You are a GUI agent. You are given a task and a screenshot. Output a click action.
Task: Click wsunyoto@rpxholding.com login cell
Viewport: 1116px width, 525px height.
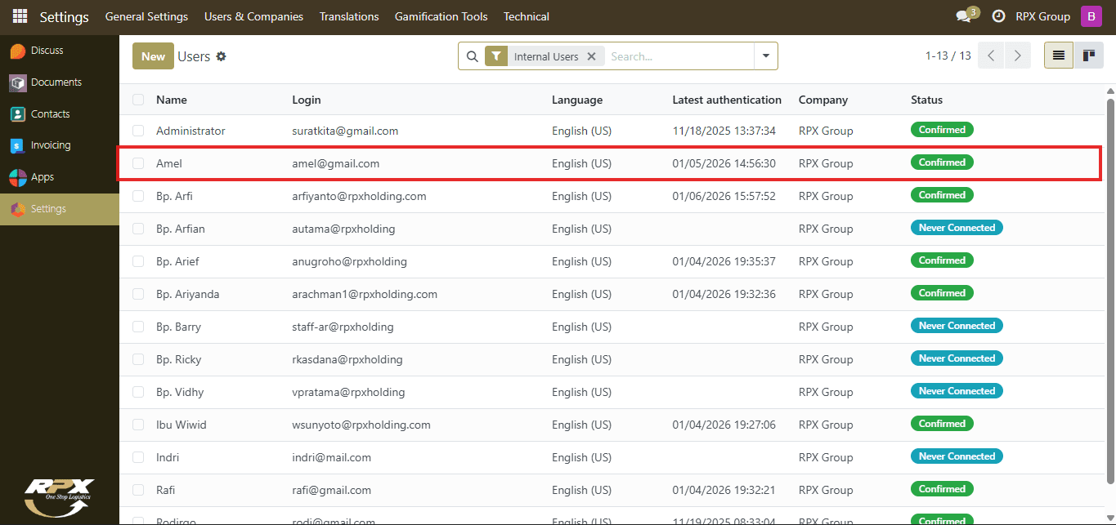[361, 425]
